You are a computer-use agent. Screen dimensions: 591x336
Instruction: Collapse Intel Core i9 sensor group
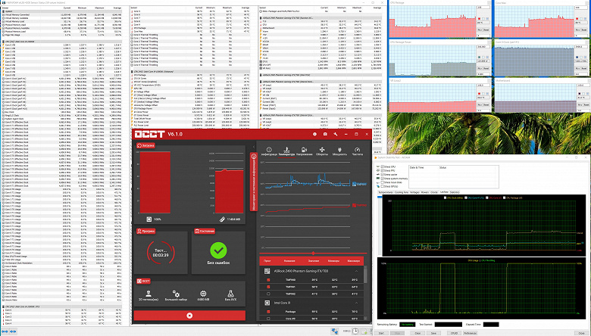tap(356, 303)
